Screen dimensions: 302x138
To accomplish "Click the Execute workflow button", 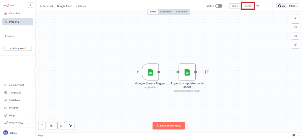I will pos(169,126).
